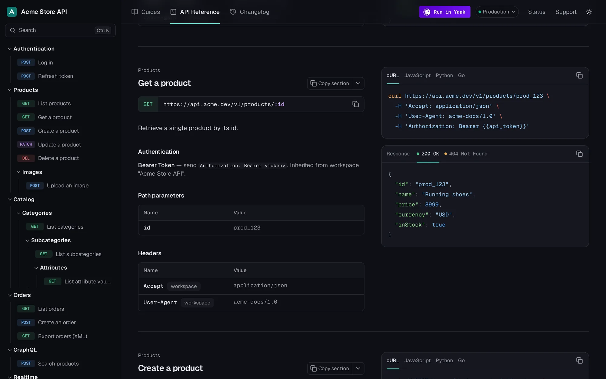606x379 pixels.
Task: Click the Yaak globe icon in Run button
Action: [x=427, y=12]
